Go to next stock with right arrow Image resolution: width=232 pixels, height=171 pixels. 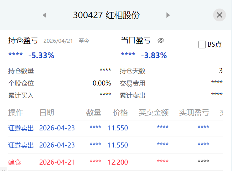(168, 15)
